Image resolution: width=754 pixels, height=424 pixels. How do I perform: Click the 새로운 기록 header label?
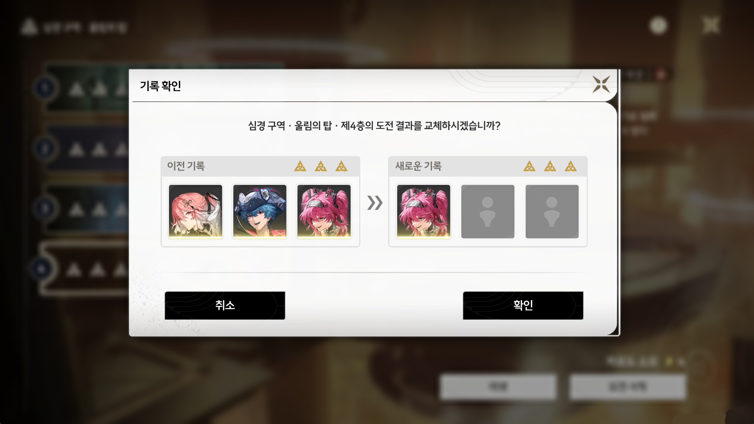418,166
